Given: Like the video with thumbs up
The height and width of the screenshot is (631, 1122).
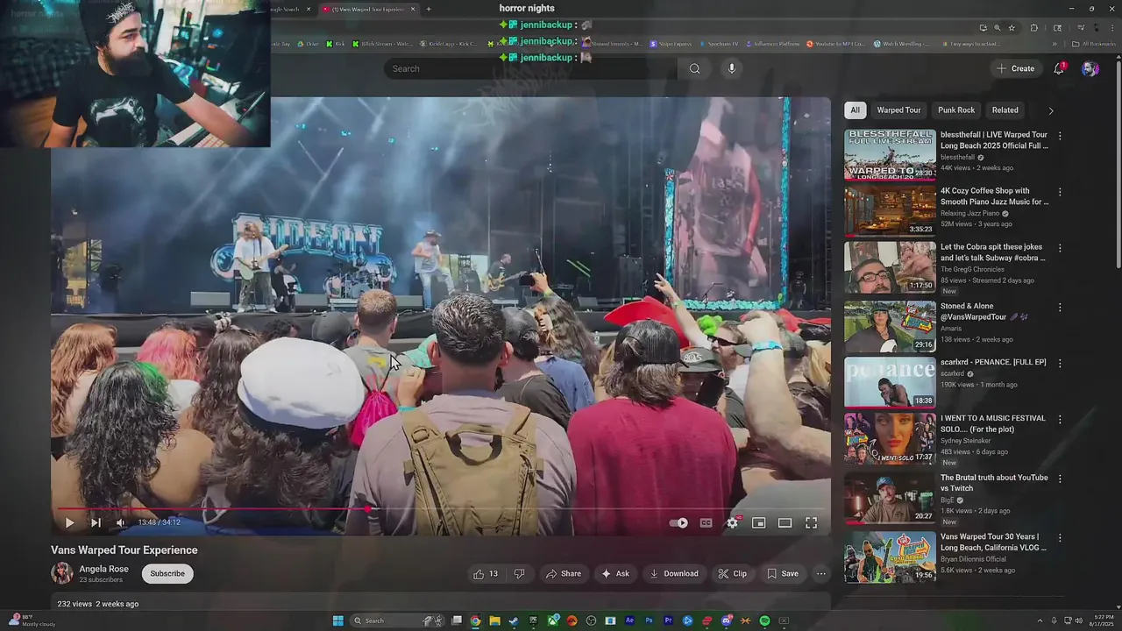Looking at the screenshot, I should [486, 574].
